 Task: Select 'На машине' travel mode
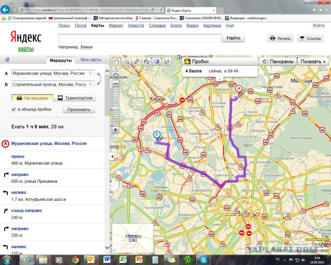coord(32,98)
